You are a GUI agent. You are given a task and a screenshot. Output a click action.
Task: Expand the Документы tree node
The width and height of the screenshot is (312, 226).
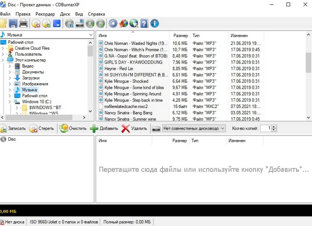(x=10, y=72)
